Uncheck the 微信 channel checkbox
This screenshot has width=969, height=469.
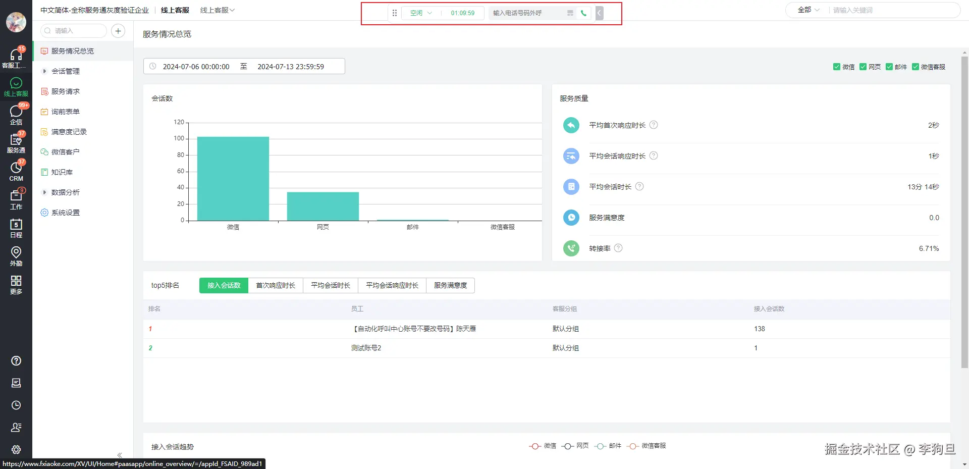(837, 67)
